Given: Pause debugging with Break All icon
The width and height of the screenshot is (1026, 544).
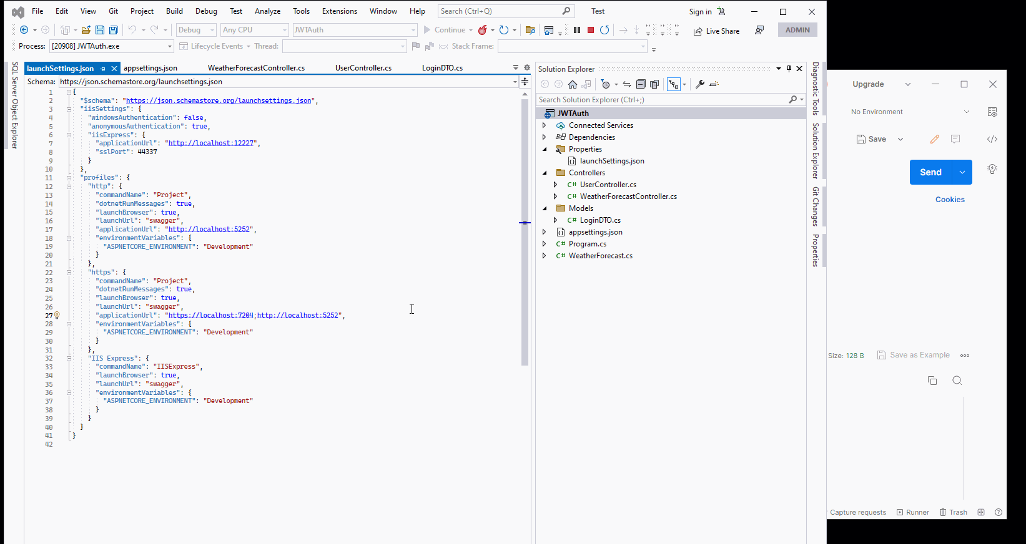Looking at the screenshot, I should (x=577, y=30).
